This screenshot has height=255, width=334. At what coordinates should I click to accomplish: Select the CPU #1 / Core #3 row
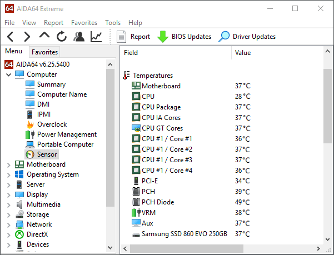222,160
